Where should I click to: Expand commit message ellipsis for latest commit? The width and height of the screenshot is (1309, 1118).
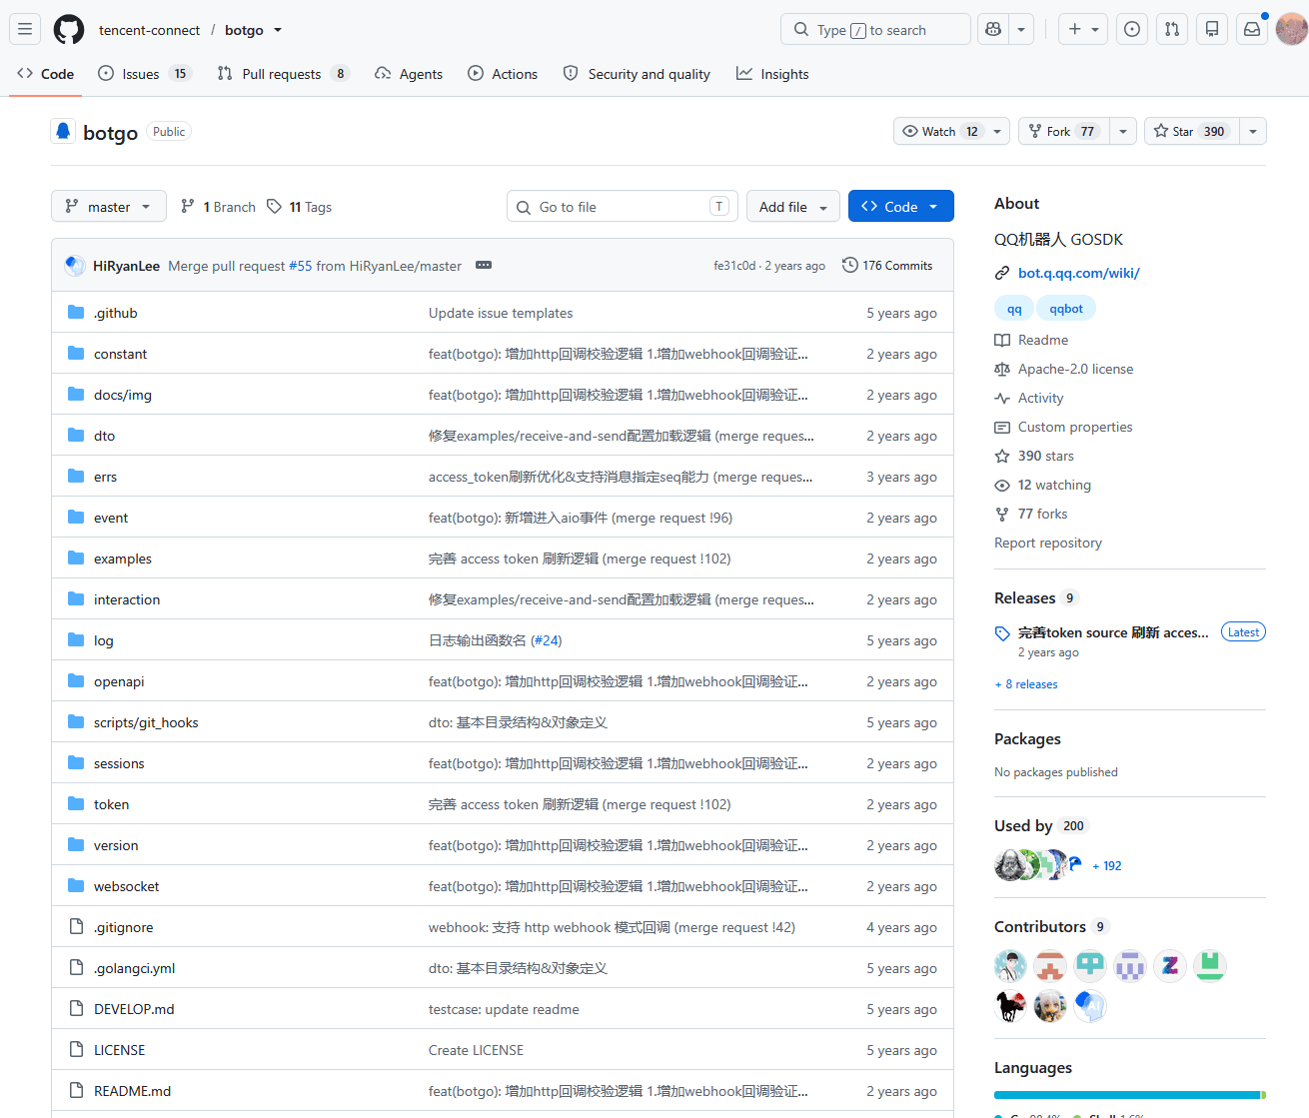[484, 265]
